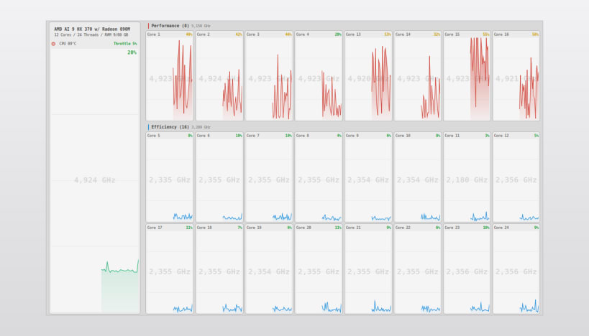
Task: Select the Core 15 high-load graph
Action: click(x=467, y=76)
